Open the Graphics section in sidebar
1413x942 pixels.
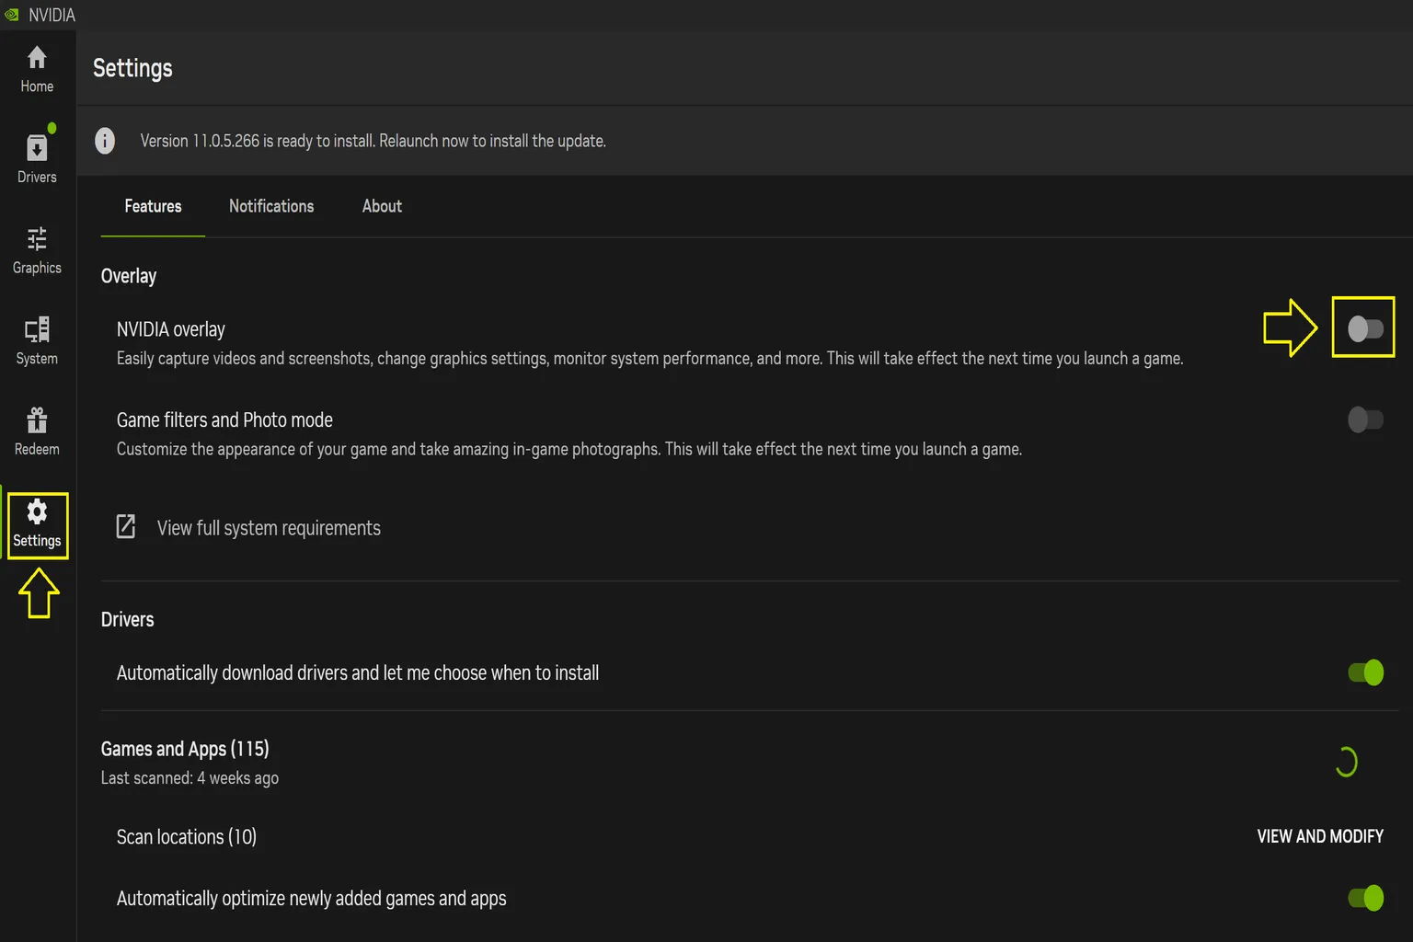37,250
